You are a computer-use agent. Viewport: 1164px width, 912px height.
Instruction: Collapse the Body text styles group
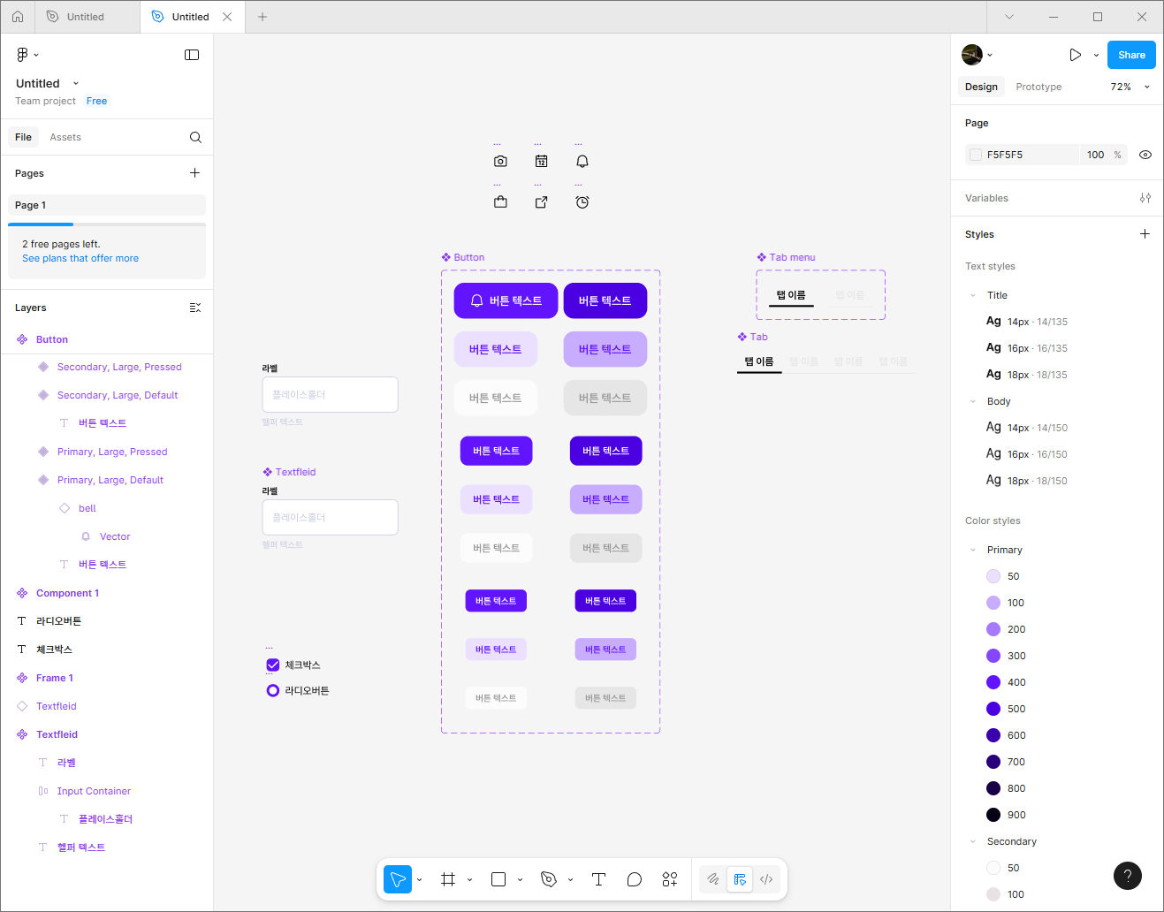coord(973,401)
